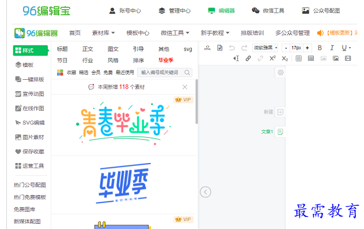Redo the last edit
The image size is (364, 229).
coord(244,48)
